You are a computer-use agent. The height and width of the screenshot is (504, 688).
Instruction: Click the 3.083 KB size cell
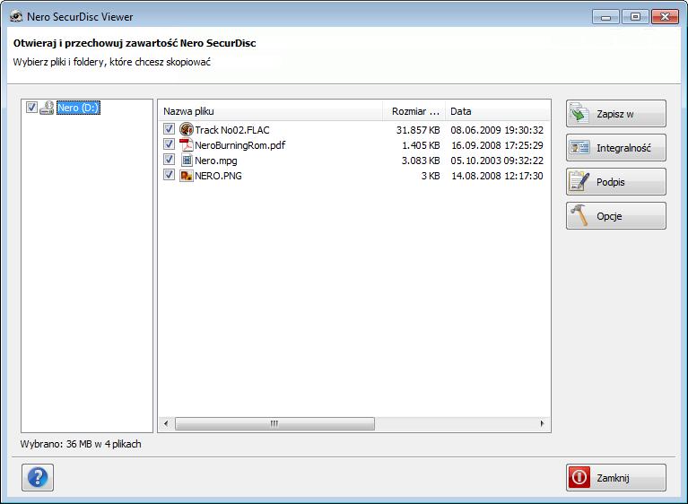coord(421,161)
